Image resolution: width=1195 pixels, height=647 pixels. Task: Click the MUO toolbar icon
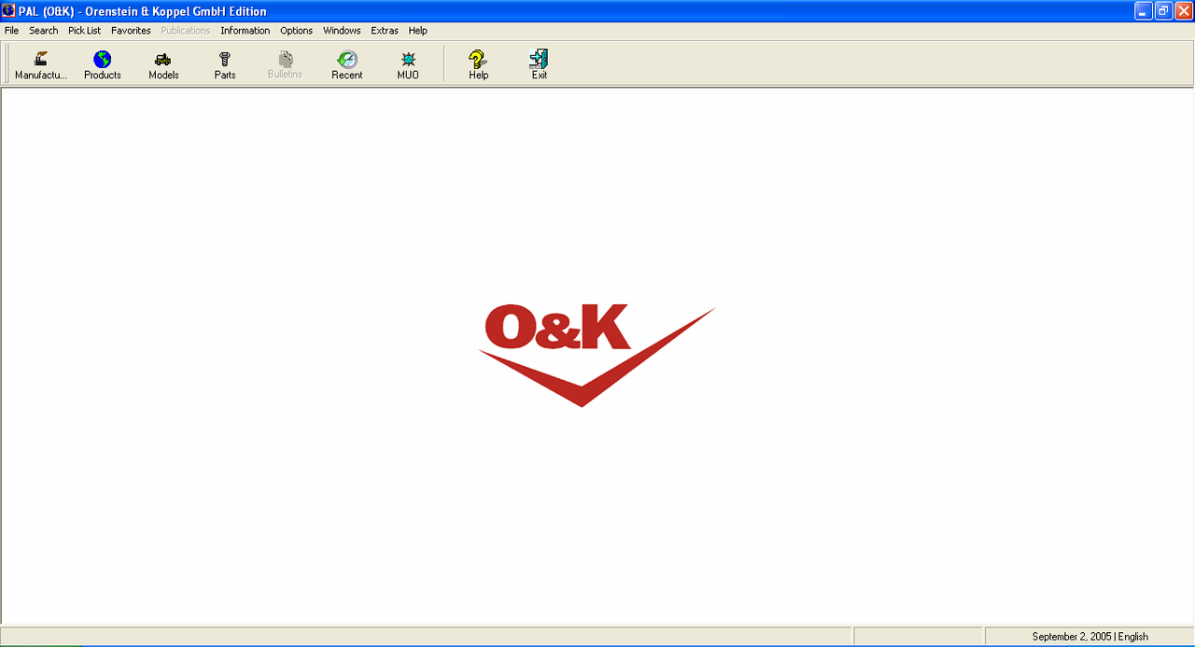tap(408, 64)
